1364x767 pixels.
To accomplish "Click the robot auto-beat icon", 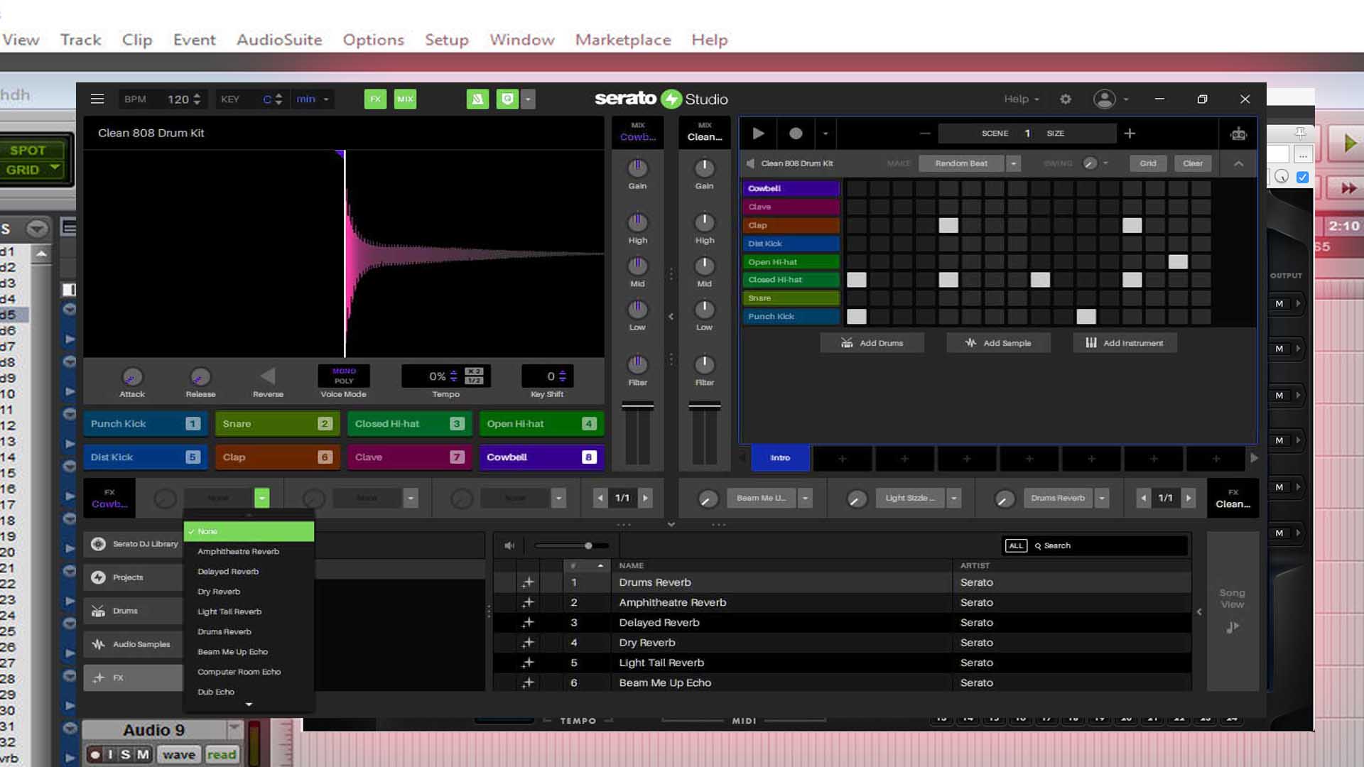I will (1238, 134).
